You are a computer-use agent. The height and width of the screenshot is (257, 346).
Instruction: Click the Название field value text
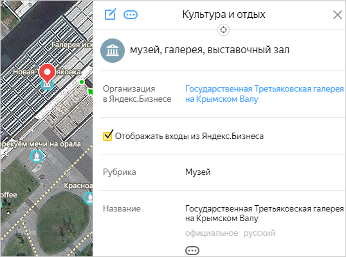pos(264,213)
